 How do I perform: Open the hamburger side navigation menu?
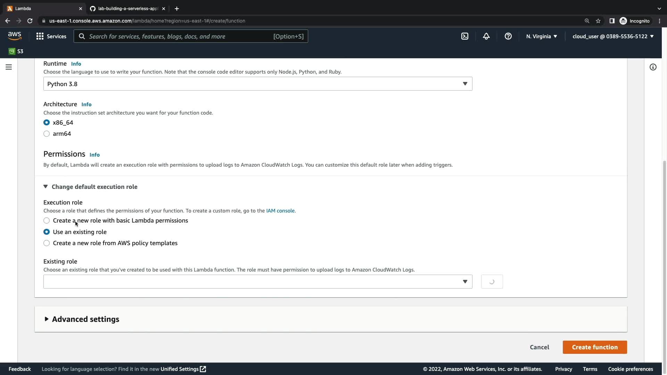point(9,67)
